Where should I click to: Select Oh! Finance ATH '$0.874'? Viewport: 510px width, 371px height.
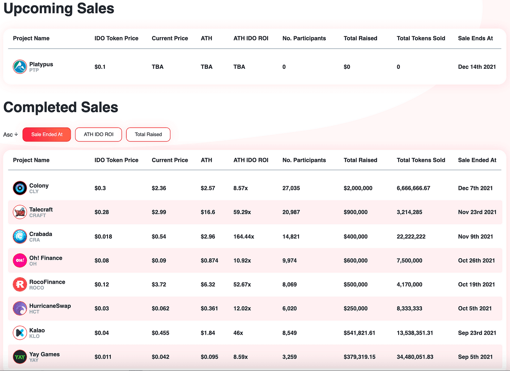click(x=209, y=260)
